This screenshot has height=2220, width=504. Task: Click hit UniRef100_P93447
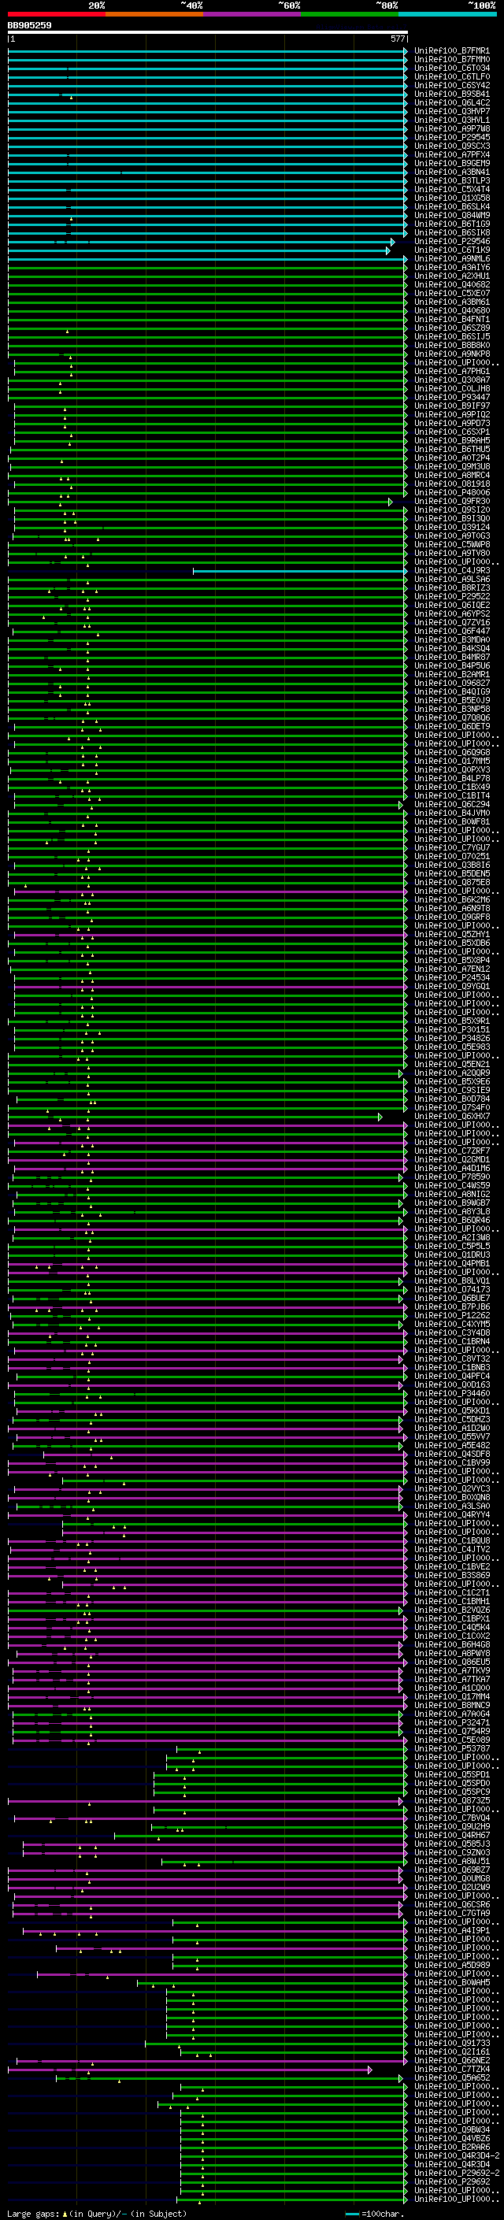(x=451, y=397)
